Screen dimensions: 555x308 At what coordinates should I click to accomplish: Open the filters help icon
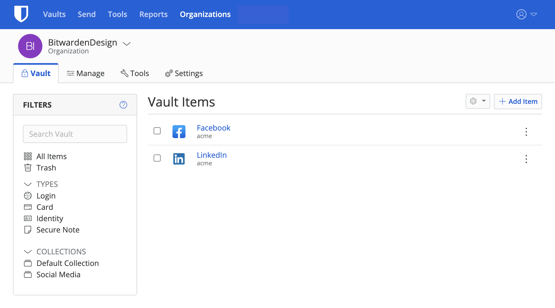pos(123,105)
